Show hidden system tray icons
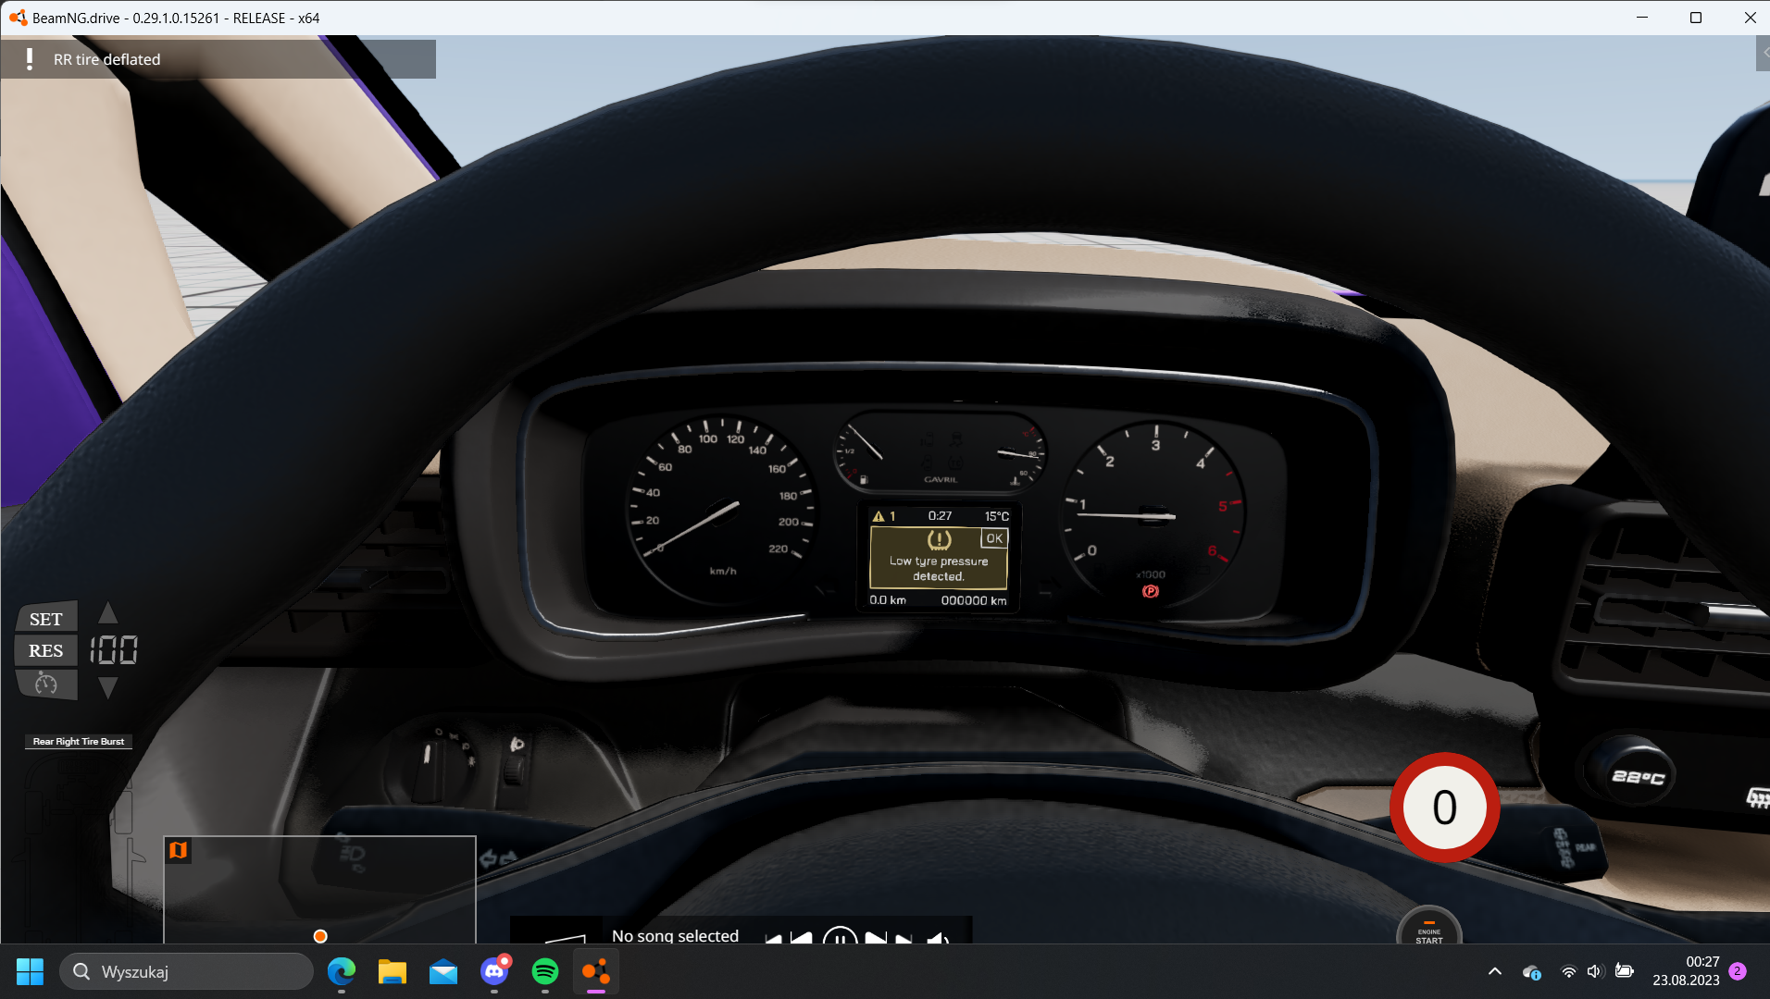Viewport: 1770px width, 999px height. coord(1494,971)
